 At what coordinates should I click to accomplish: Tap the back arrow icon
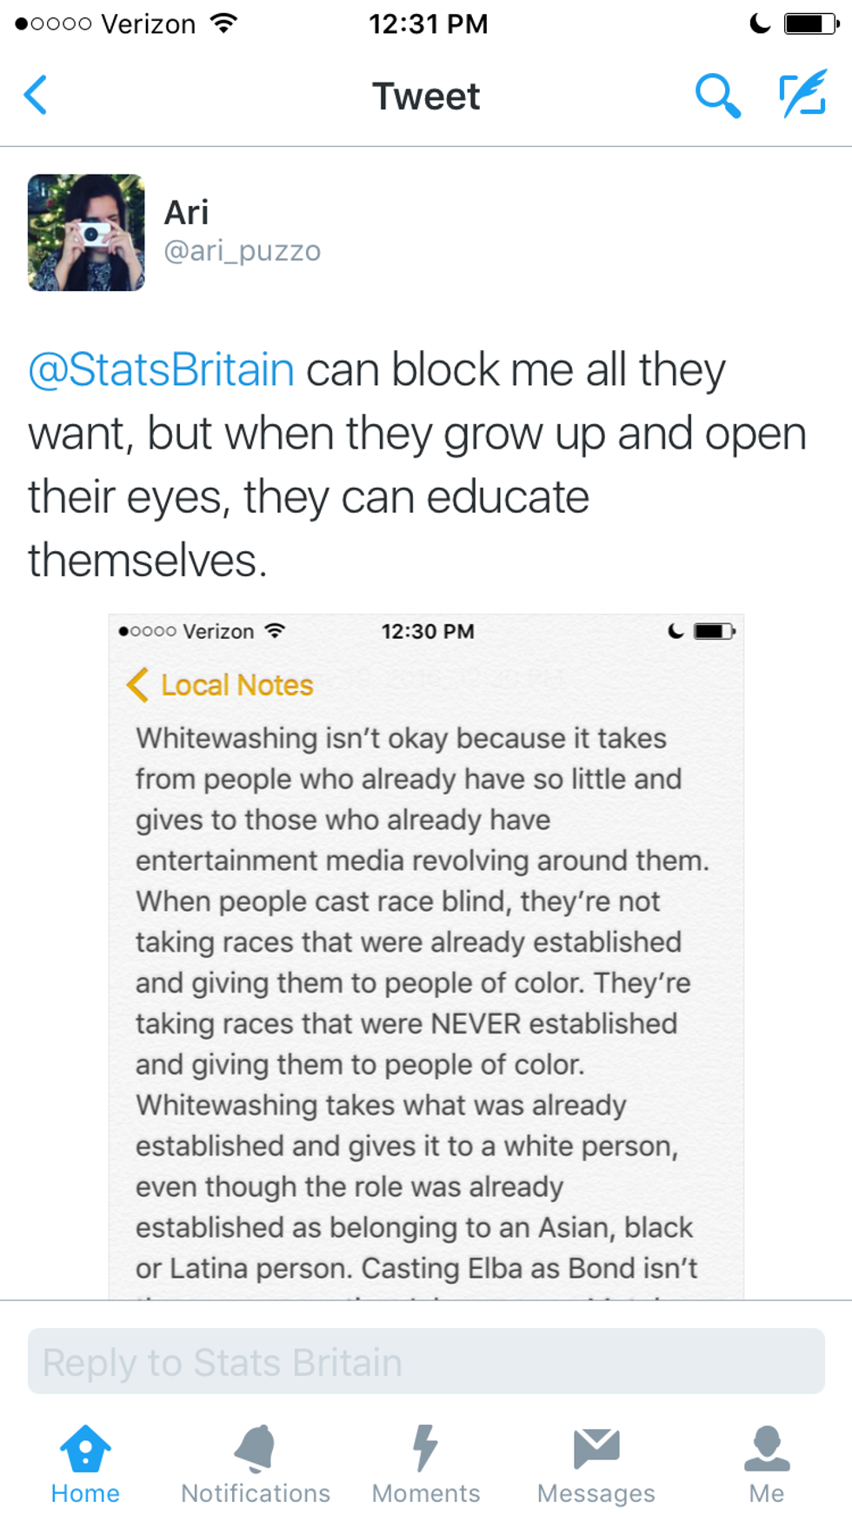click(36, 95)
